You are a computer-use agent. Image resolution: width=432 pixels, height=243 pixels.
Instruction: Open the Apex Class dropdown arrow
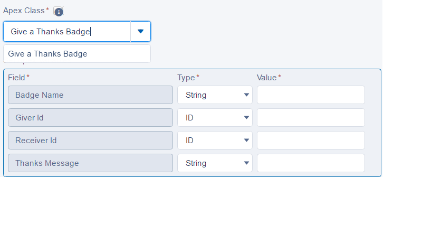140,32
